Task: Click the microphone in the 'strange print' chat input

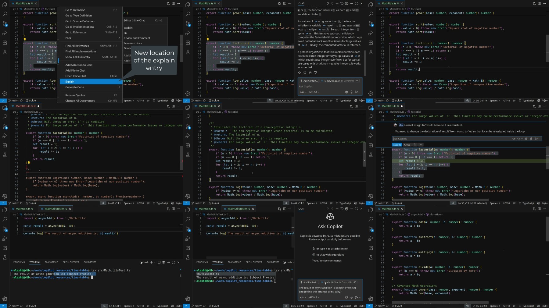Action: [x=351, y=297]
